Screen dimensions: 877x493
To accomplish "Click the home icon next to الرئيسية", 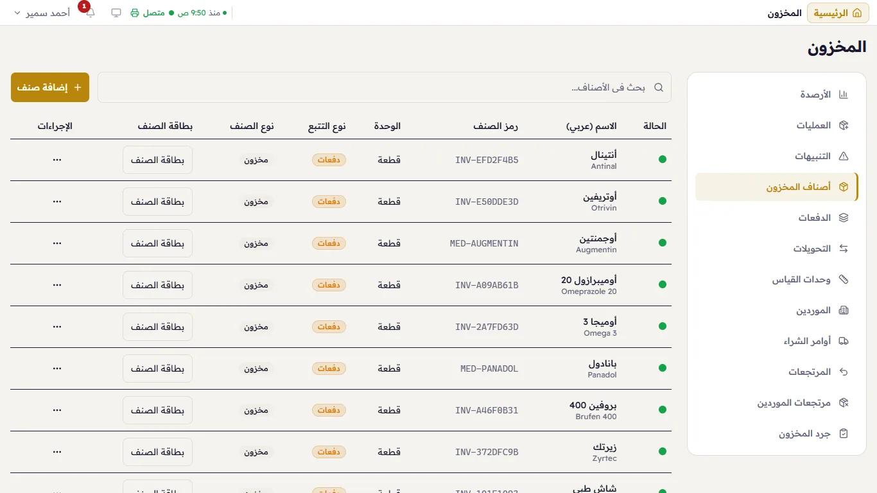I will 856,13.
